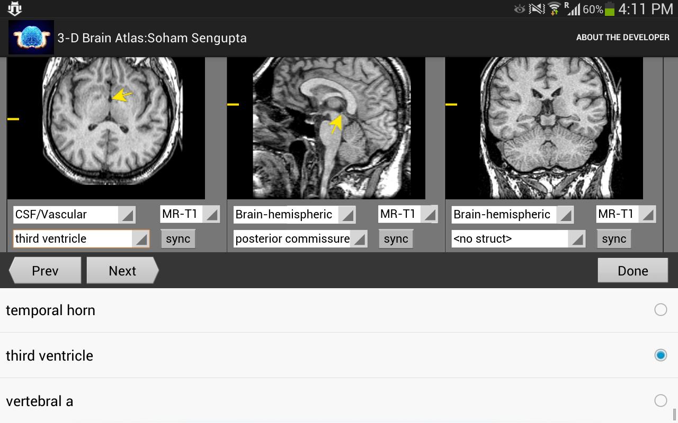Tap the coronal brain MRI image
Image resolution: width=678 pixels, height=423 pixels.
[x=544, y=128]
